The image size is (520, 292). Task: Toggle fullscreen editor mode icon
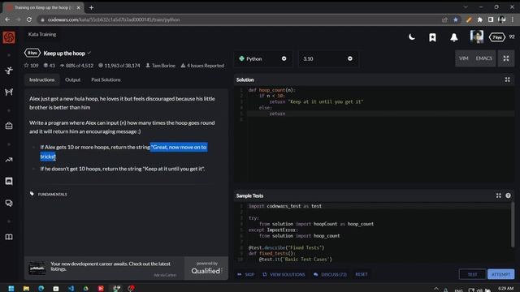pos(506,58)
